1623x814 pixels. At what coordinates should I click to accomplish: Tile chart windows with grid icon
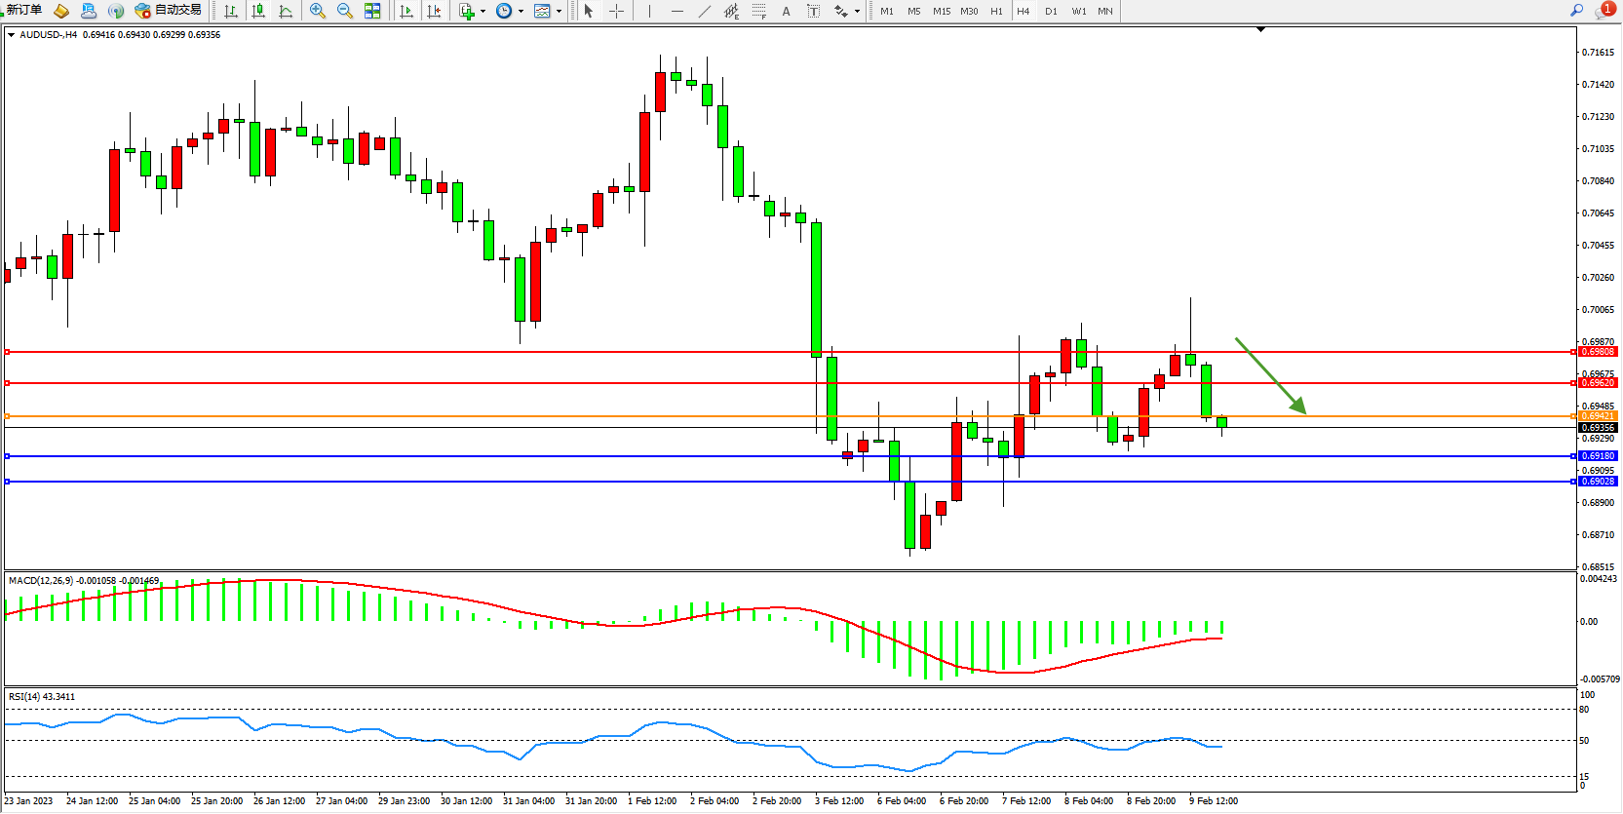click(372, 11)
